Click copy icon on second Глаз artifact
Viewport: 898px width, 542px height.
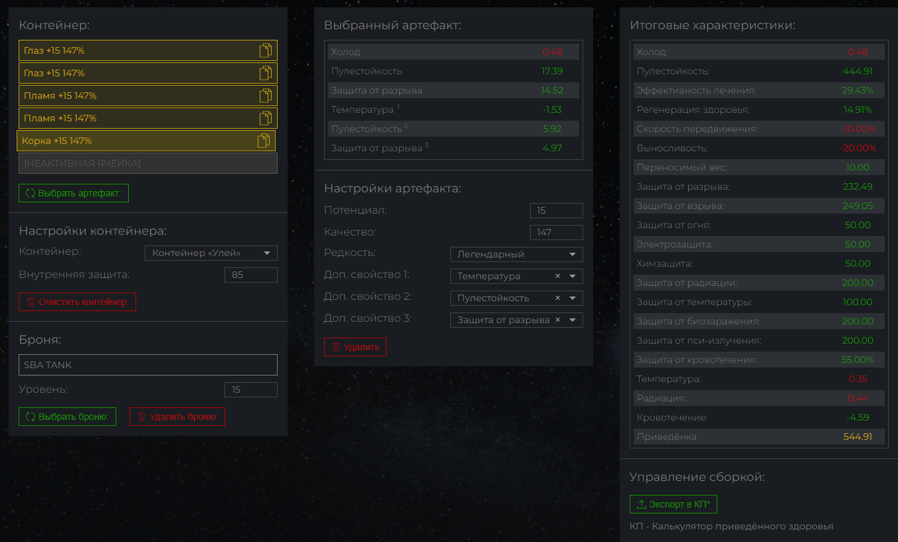tap(265, 73)
